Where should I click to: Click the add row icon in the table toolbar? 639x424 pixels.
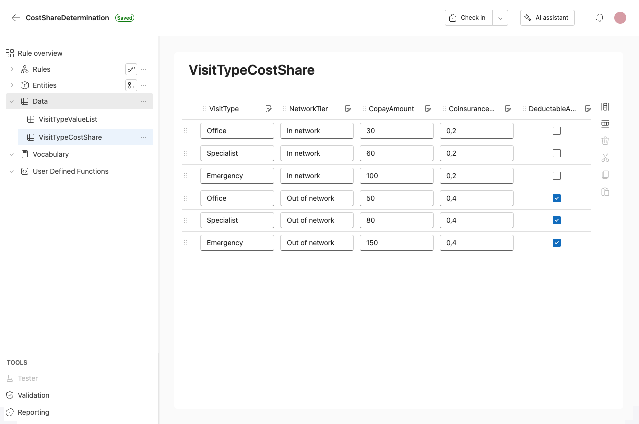point(605,123)
